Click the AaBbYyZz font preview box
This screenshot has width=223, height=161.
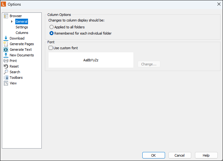[91, 60]
